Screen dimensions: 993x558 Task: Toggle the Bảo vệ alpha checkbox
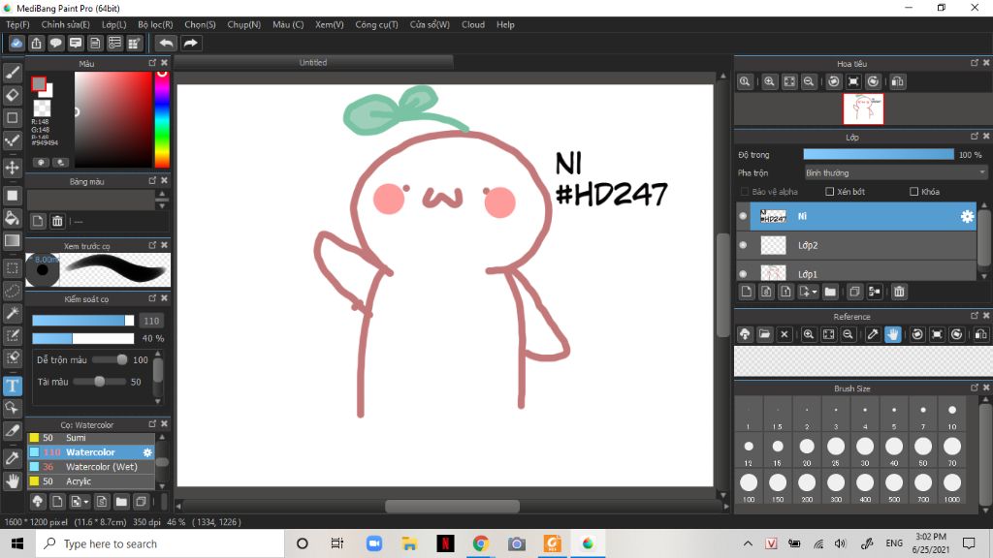tap(745, 192)
